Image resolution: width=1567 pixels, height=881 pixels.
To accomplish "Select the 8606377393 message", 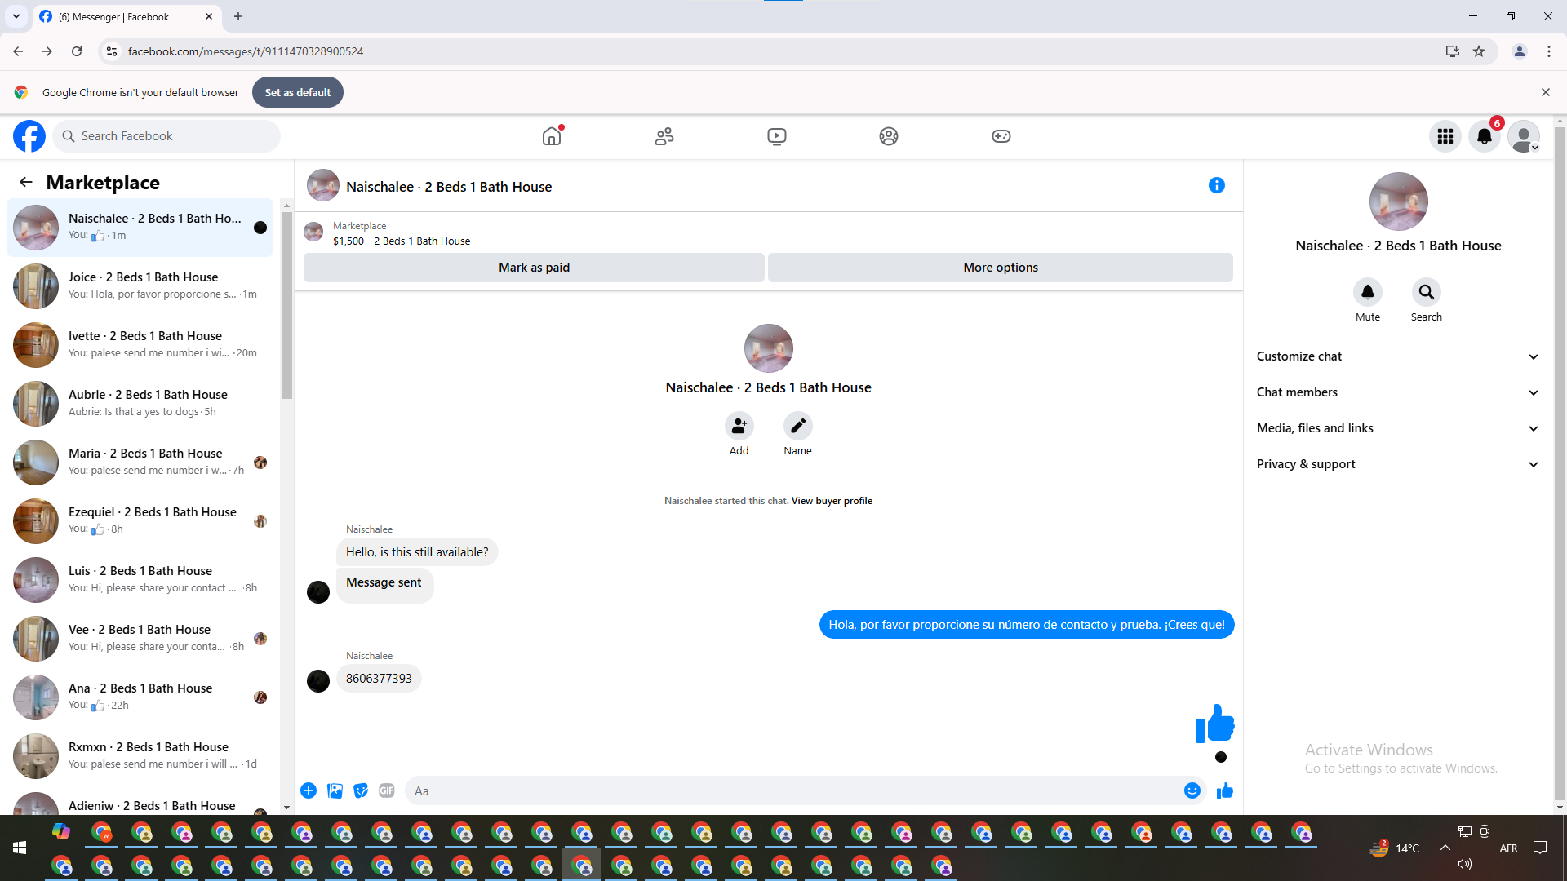I will pos(379,679).
